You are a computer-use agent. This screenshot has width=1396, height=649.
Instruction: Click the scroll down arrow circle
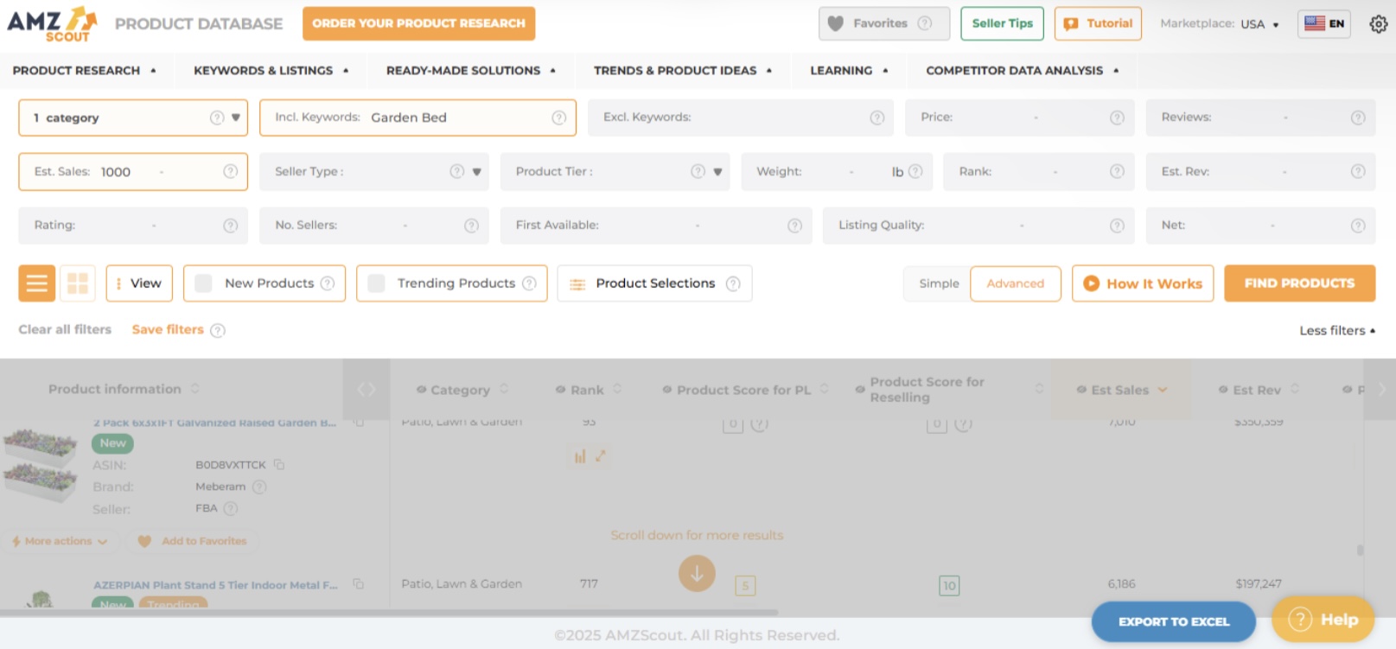[x=697, y=573]
